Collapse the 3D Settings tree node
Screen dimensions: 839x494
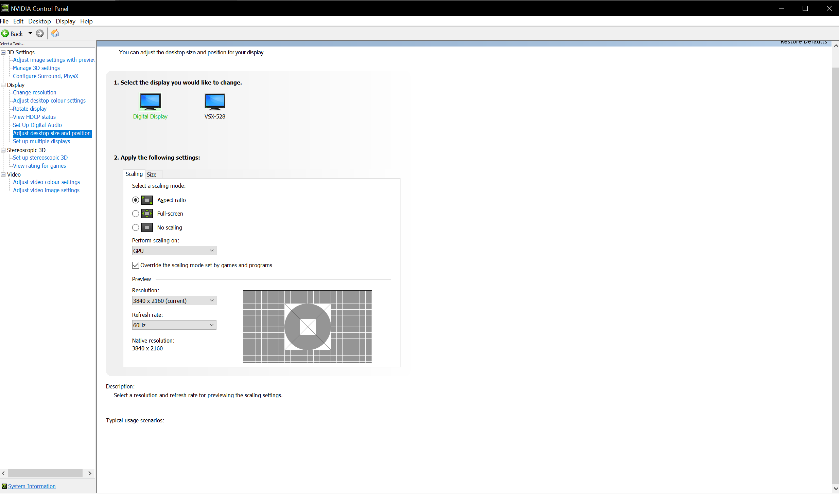3,52
